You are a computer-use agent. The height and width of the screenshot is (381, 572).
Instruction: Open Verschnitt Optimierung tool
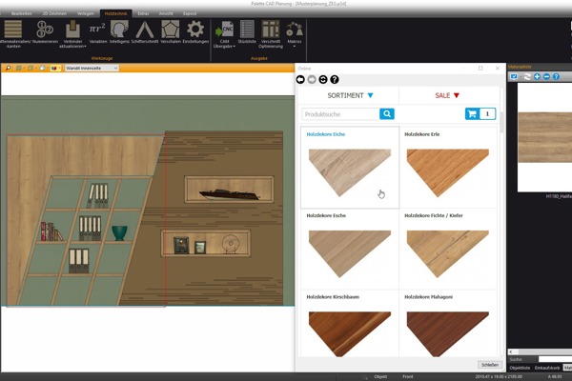tap(271, 30)
